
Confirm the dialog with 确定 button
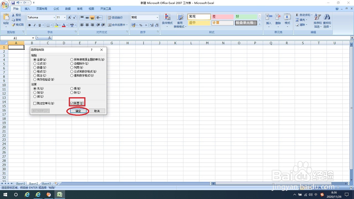coord(78,111)
